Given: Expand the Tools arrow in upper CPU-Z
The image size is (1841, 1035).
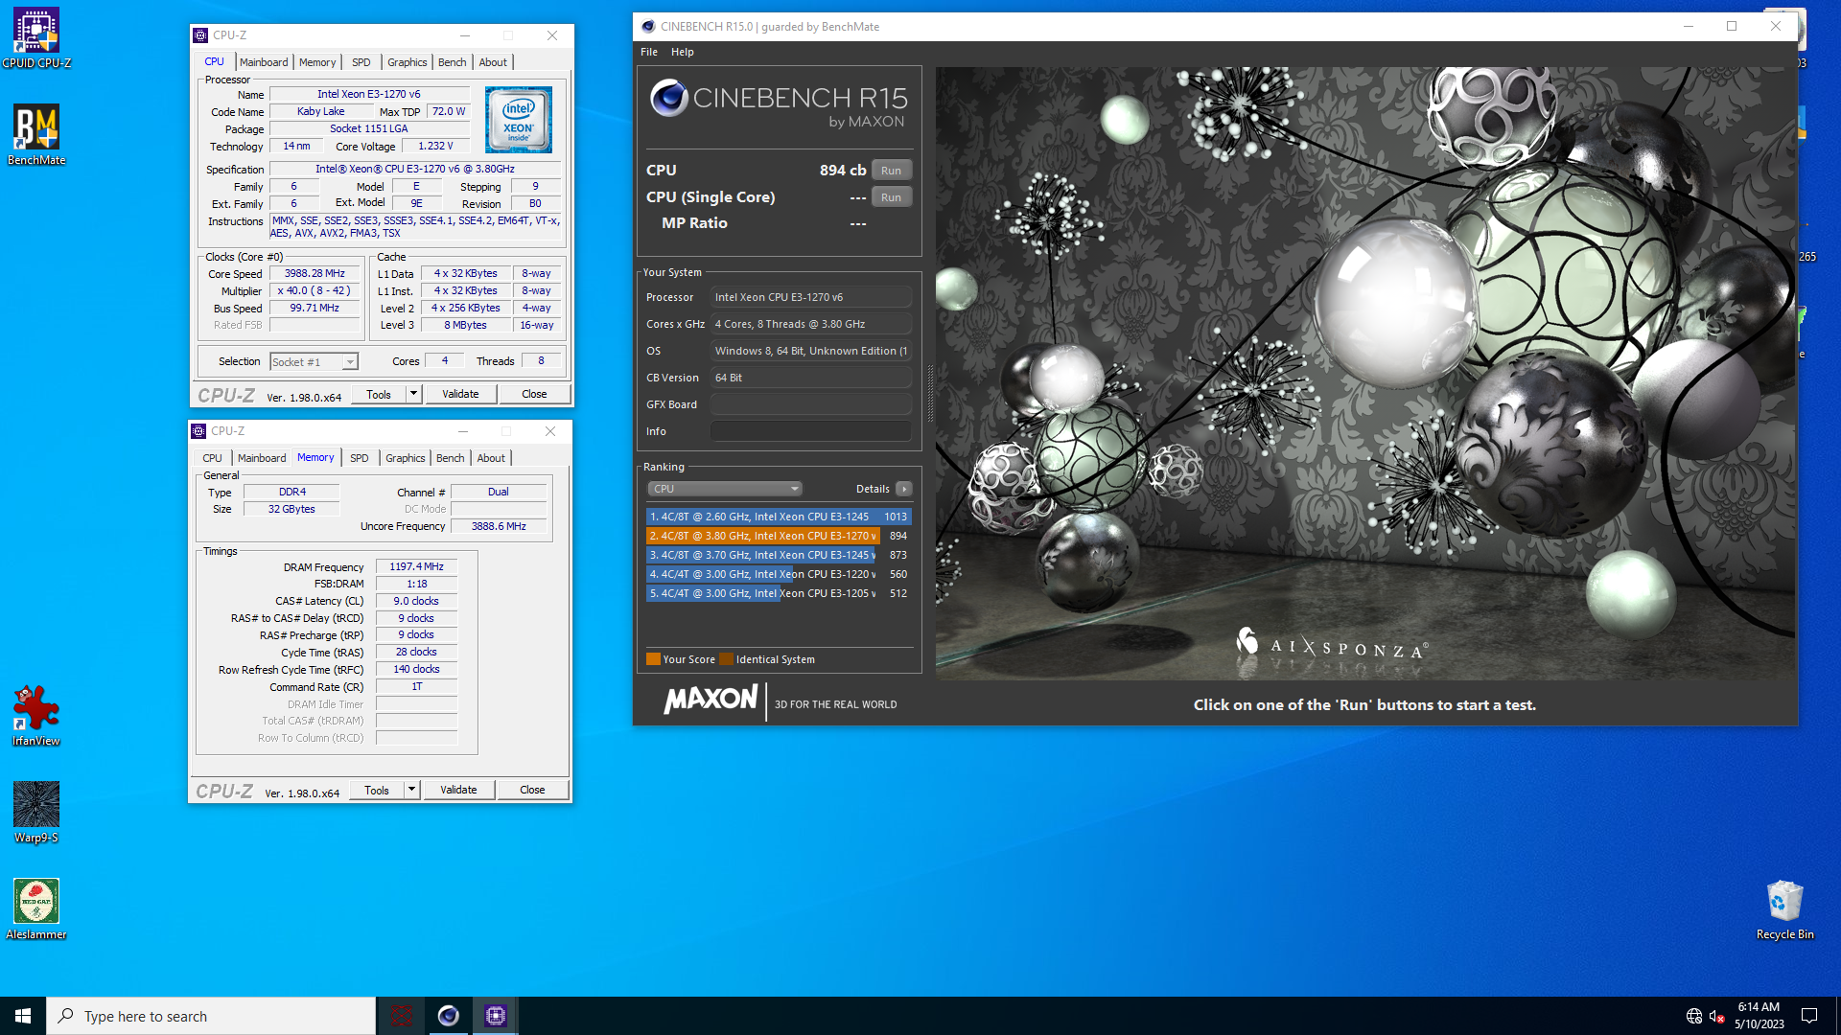Looking at the screenshot, I should [413, 394].
